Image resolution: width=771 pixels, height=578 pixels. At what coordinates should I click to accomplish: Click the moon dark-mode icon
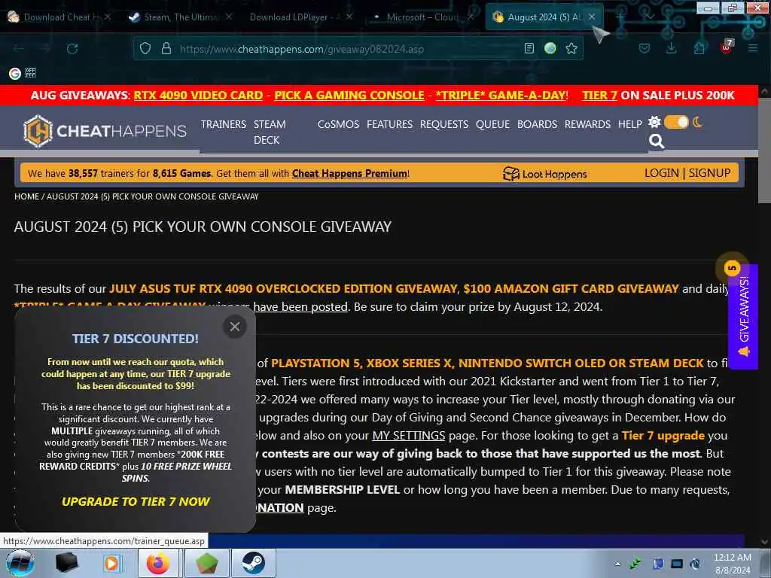697,122
